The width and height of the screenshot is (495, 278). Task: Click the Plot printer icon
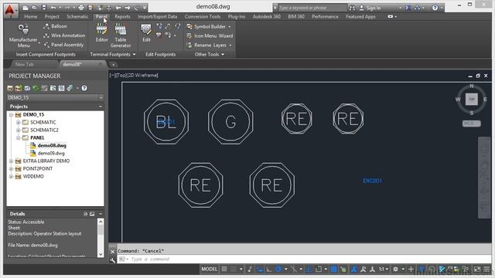[x=80, y=8]
